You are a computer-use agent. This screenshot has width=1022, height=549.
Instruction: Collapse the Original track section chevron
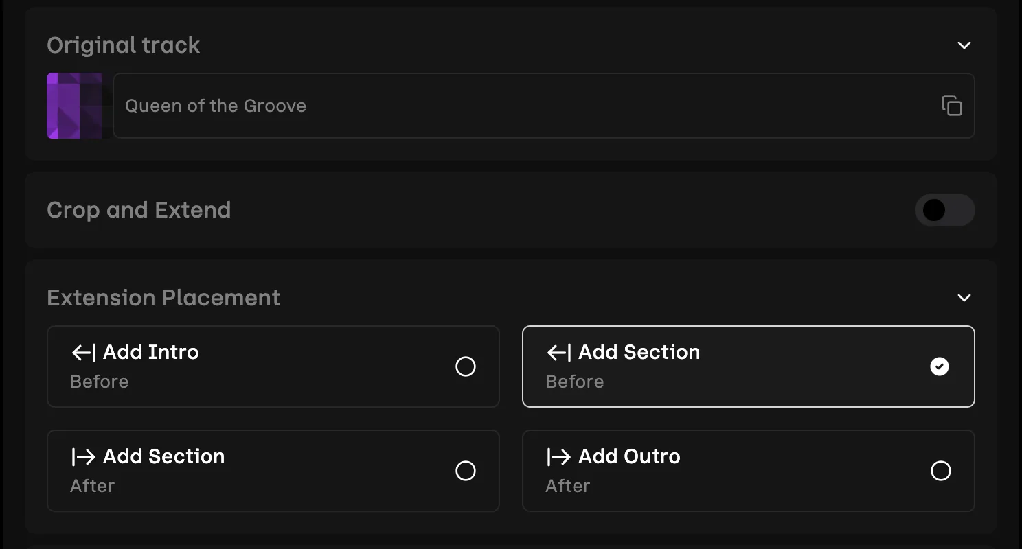[x=964, y=45]
